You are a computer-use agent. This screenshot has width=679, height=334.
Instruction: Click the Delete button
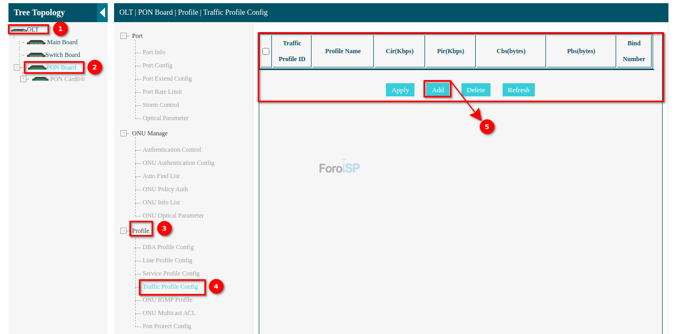tap(476, 90)
